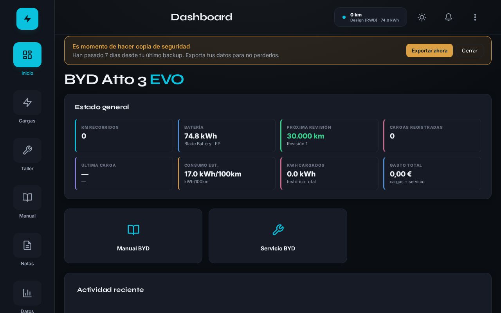Open the Notas document icon
Screen dimensions: 501x313
point(27,245)
